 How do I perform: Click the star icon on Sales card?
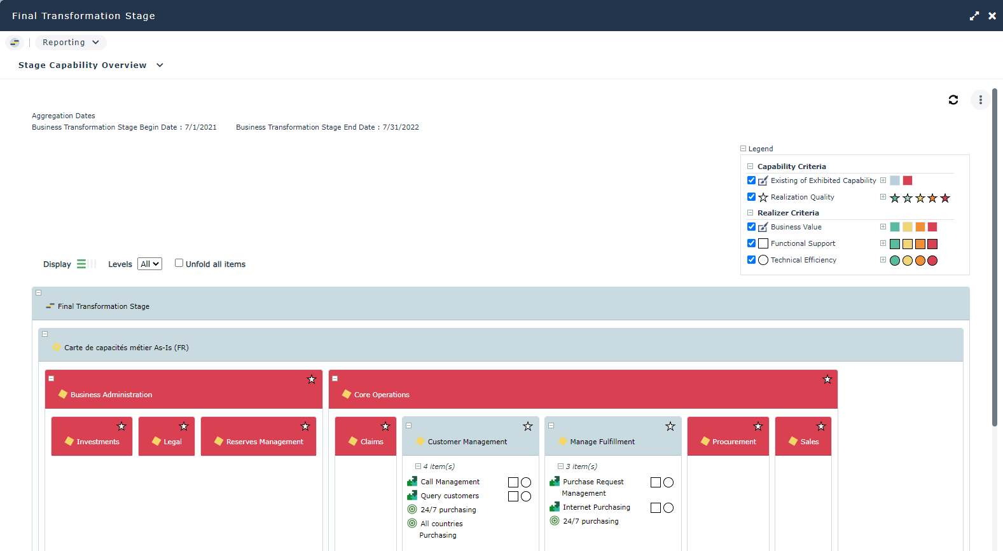820,426
